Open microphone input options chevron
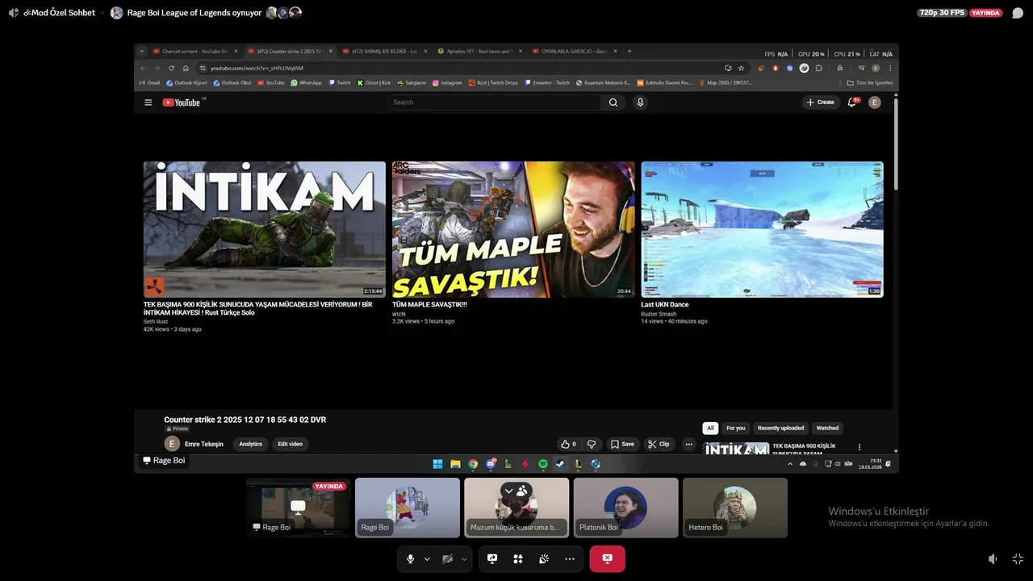 [x=427, y=558]
